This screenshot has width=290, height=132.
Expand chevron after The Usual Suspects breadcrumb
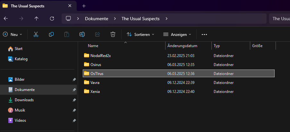pos(166,19)
